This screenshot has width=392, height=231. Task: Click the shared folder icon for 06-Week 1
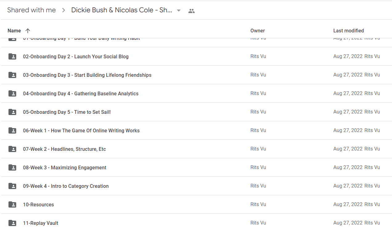coord(12,130)
